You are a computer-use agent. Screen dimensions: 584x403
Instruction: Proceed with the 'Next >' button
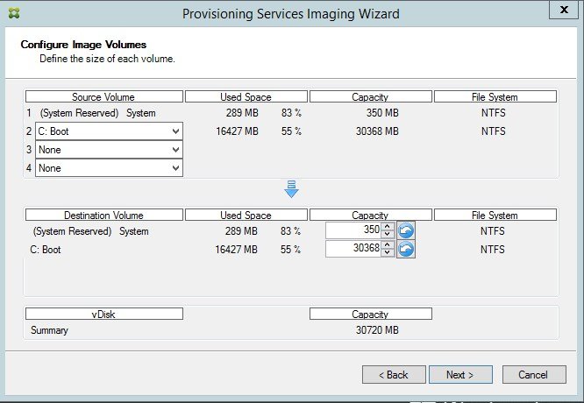point(459,375)
